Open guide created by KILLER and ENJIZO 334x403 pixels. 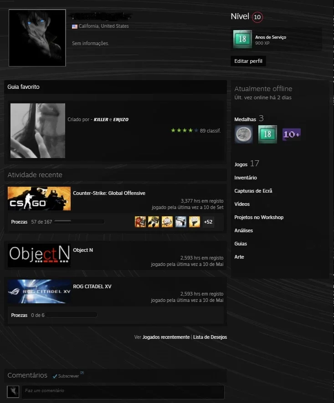click(x=98, y=119)
